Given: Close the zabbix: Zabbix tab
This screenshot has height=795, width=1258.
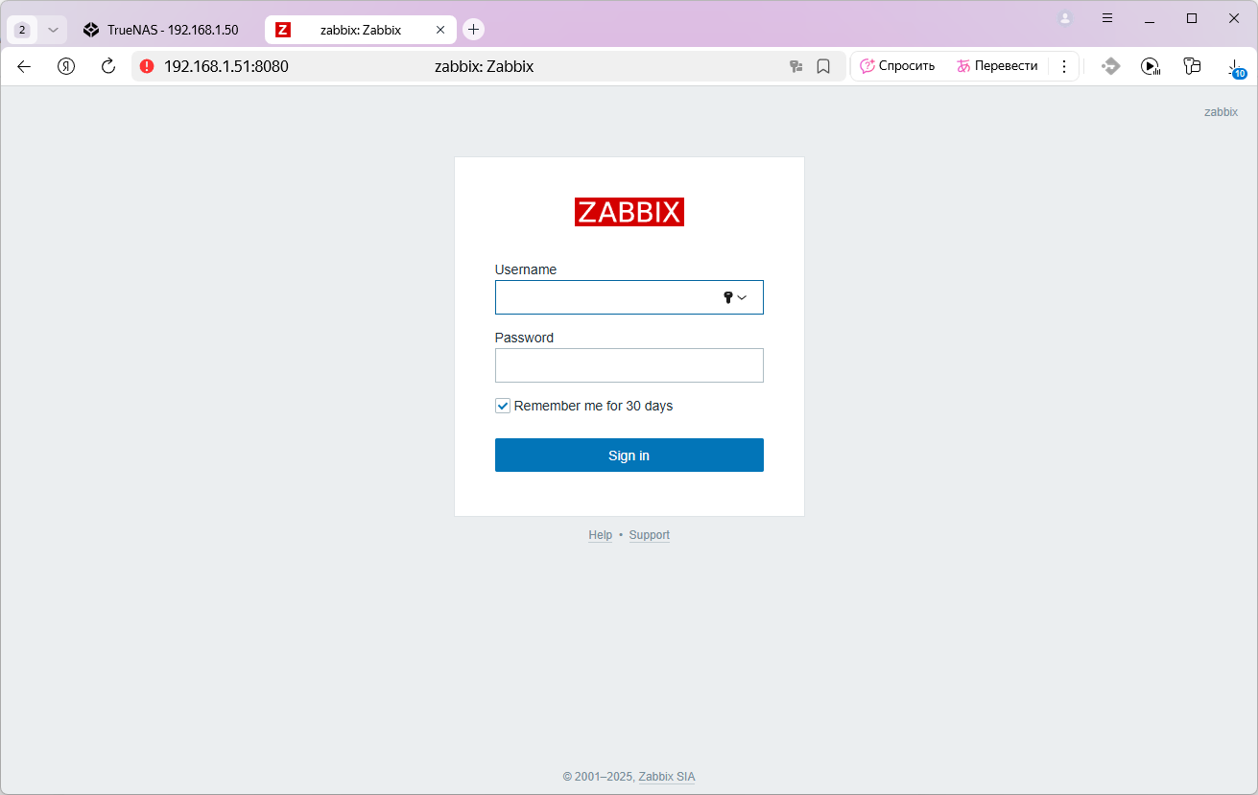Looking at the screenshot, I should click(x=440, y=30).
